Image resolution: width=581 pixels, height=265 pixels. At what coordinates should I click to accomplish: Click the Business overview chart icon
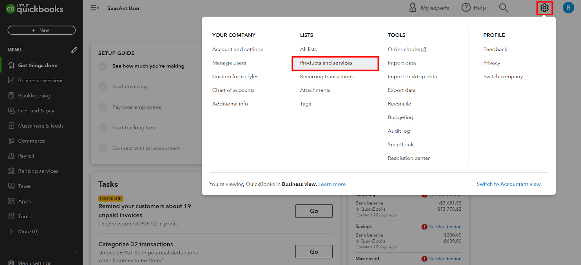click(11, 80)
